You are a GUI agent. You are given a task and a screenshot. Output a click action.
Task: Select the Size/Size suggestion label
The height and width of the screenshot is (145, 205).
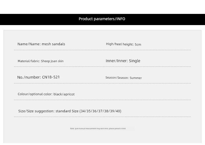[x=36, y=111]
